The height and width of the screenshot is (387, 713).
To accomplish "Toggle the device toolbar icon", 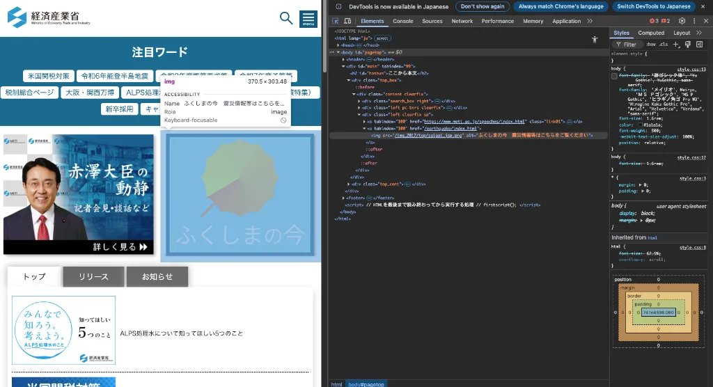I will tap(347, 21).
